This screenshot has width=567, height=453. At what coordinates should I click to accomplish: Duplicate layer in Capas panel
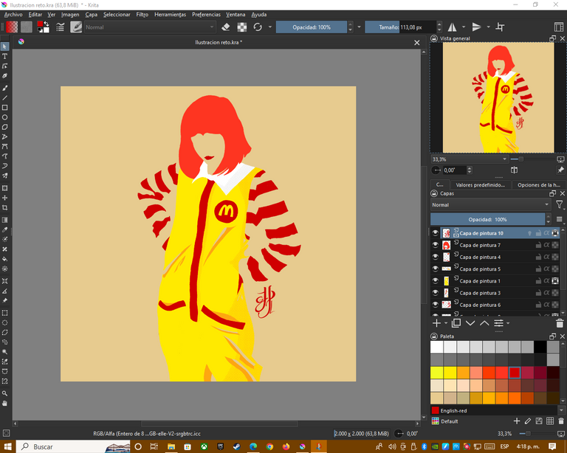click(x=456, y=323)
